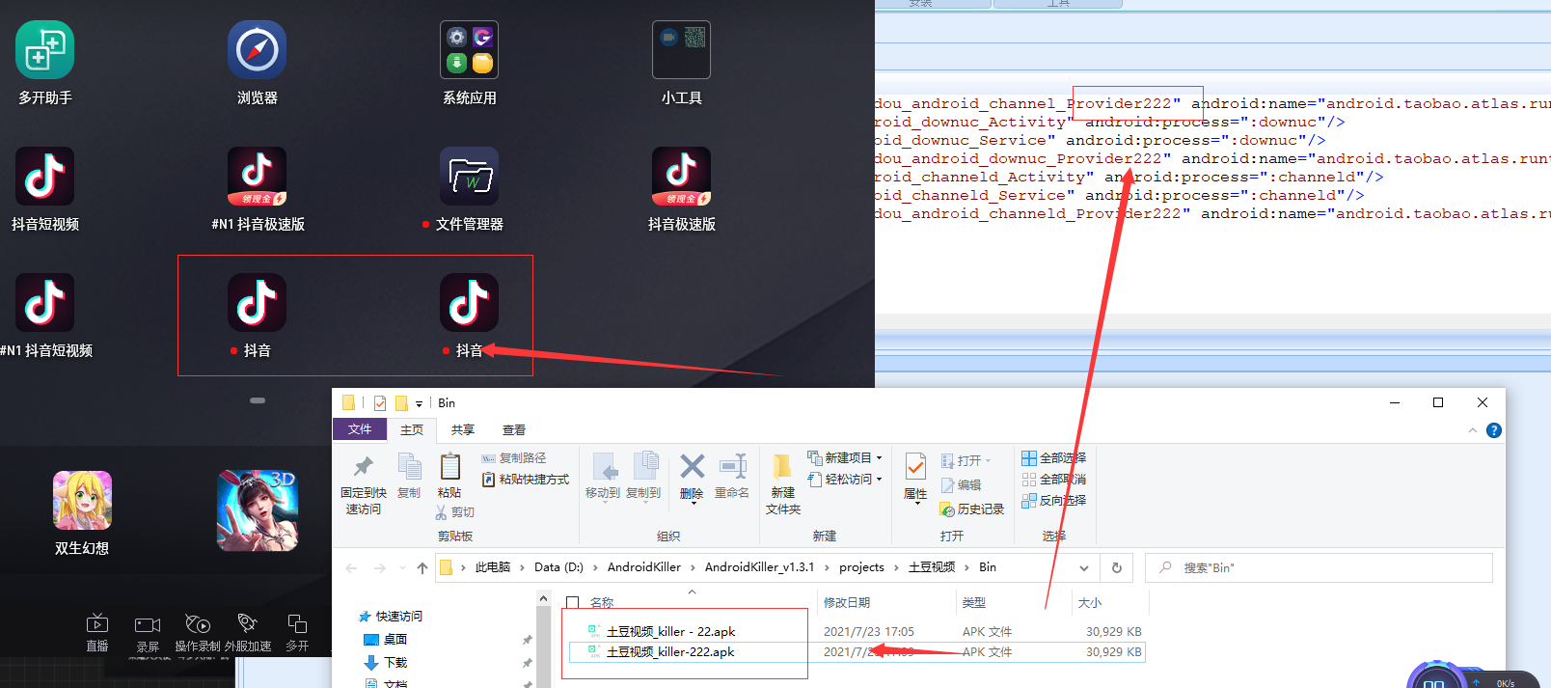
Task: Navigate to Data (D:) in breadcrumb
Action: pos(558,567)
